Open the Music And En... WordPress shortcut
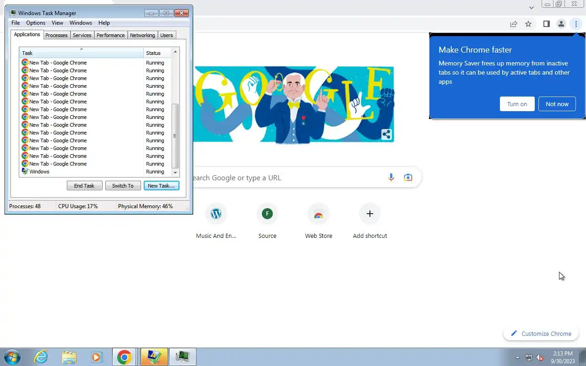The image size is (586, 366). 216,221
